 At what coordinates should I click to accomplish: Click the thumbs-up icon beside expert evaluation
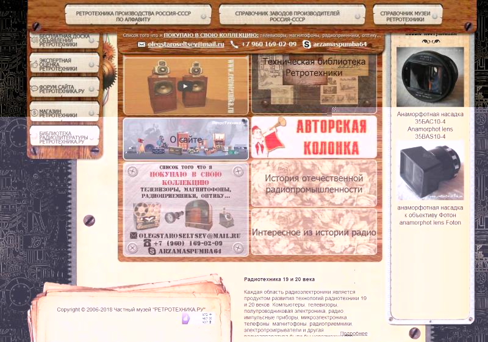coord(34,65)
